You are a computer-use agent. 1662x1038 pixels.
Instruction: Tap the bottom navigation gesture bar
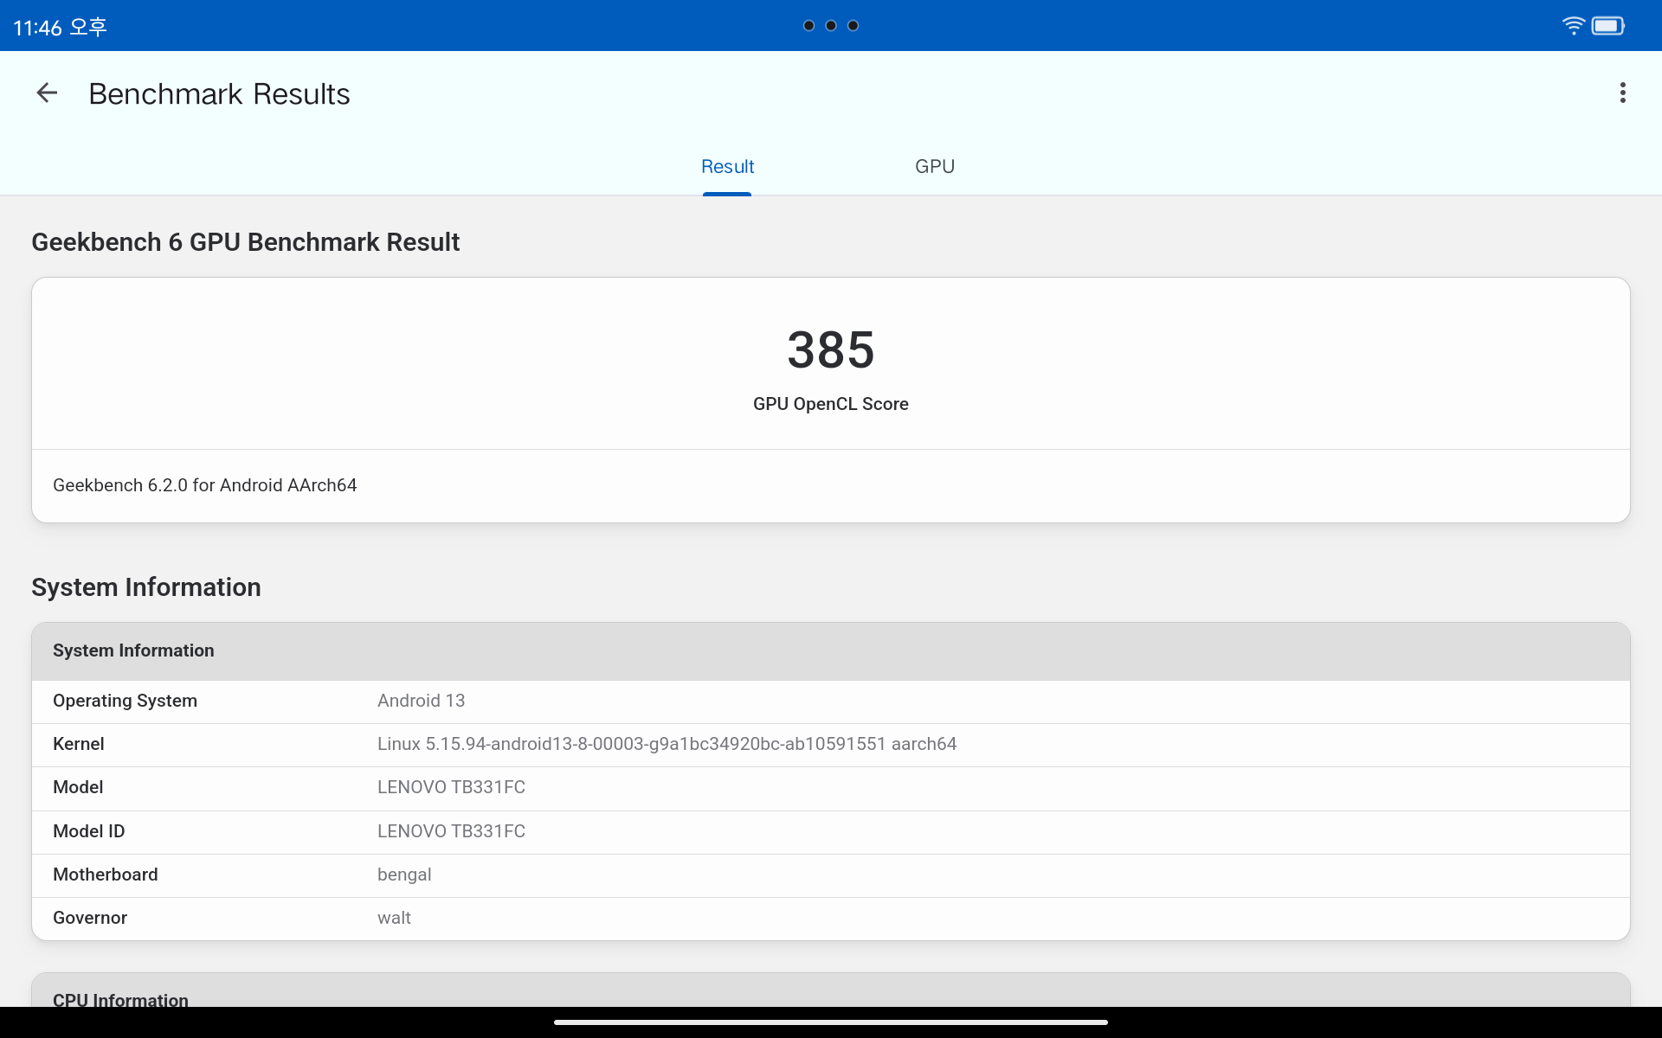[830, 1022]
